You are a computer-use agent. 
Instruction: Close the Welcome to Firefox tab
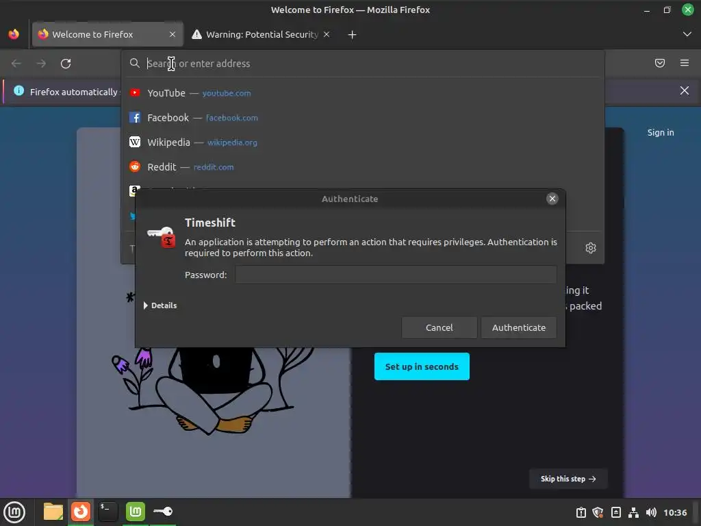point(173,34)
